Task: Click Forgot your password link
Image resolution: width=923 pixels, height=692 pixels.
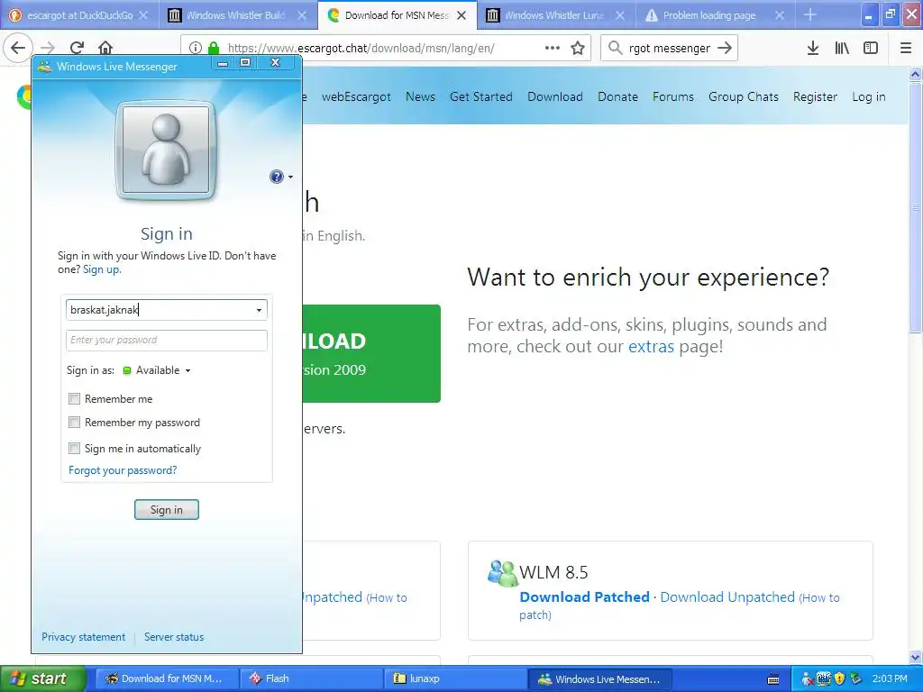Action: click(123, 470)
